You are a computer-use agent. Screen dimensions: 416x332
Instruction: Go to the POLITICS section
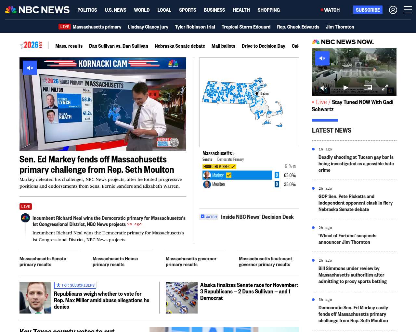[87, 10]
